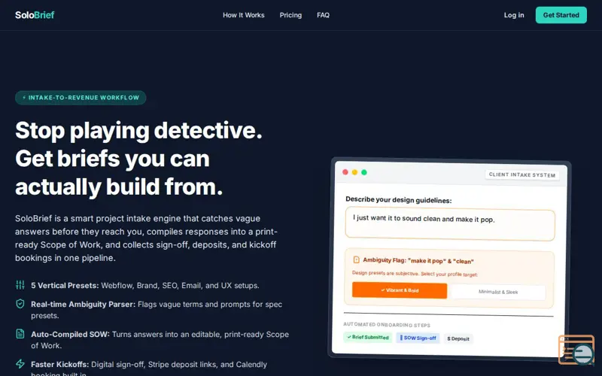This screenshot has height=376, width=602.
Task: Click the document icon beside Auto-Compiled SOW
Action: (20, 334)
